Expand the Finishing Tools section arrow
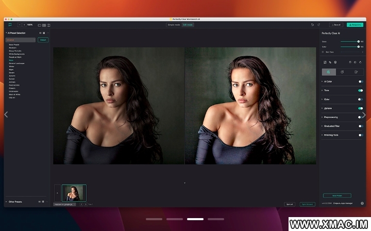The image size is (371, 231). click(322, 135)
